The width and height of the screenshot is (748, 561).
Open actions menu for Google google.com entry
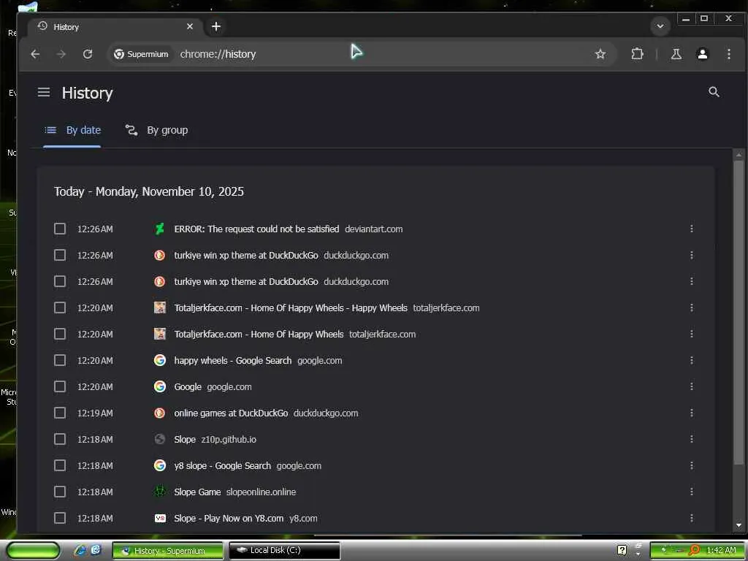(691, 386)
